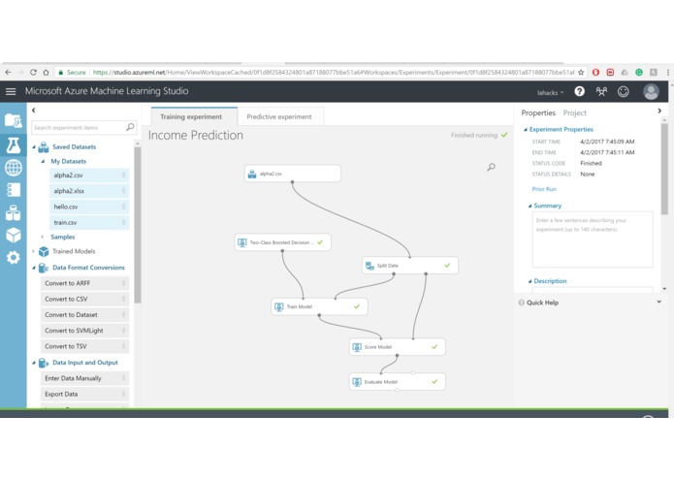Viewport: 674px width, 479px height.
Task: Click Two-Class Boosted Decision module icon
Action: click(x=242, y=242)
